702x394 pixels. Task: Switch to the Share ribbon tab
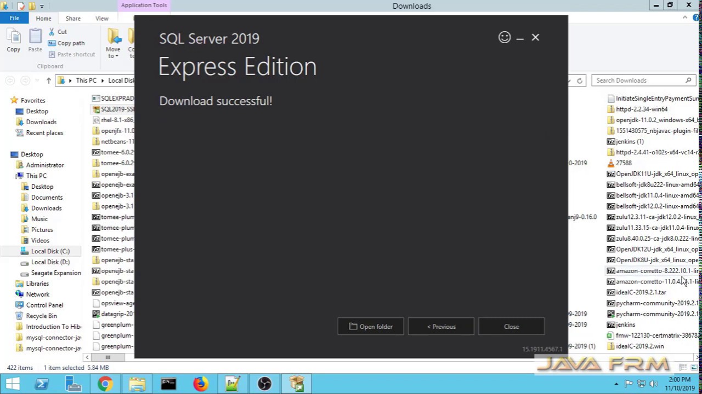pyautogui.click(x=73, y=18)
